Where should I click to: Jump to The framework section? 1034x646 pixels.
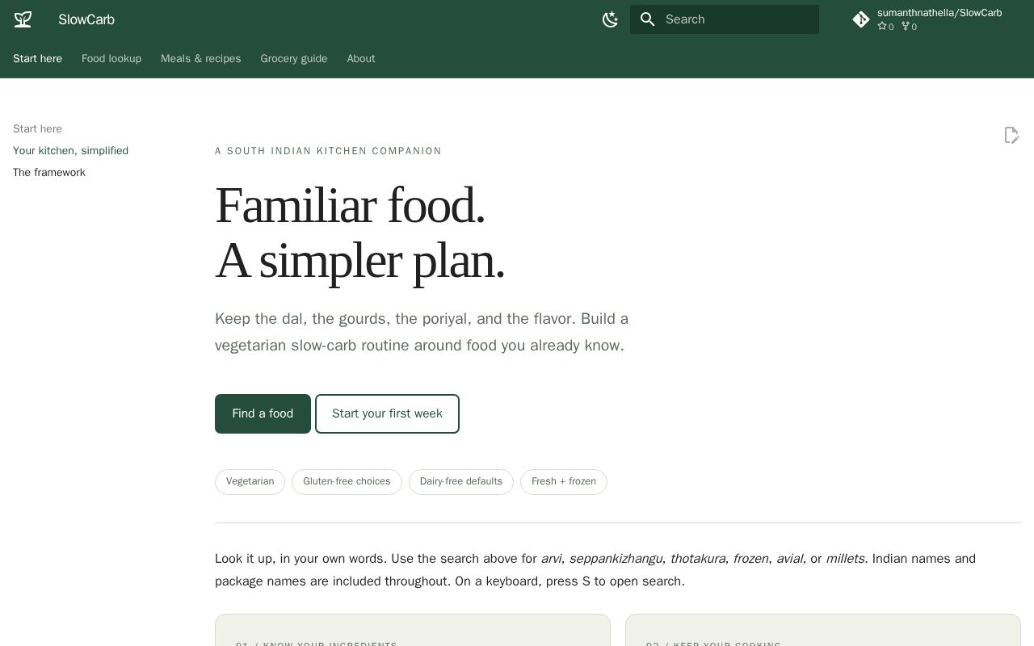coord(49,173)
